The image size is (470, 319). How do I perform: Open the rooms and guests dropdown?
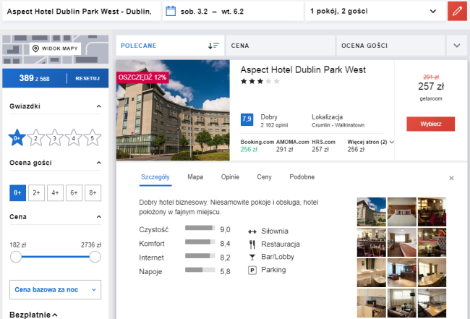372,12
